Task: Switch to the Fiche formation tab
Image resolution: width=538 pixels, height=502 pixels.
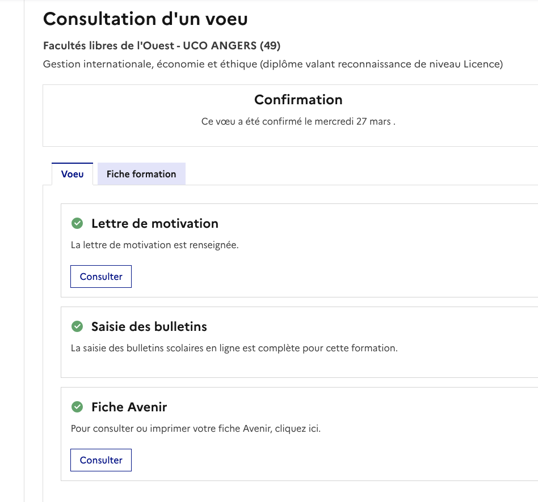Action: pos(141,174)
